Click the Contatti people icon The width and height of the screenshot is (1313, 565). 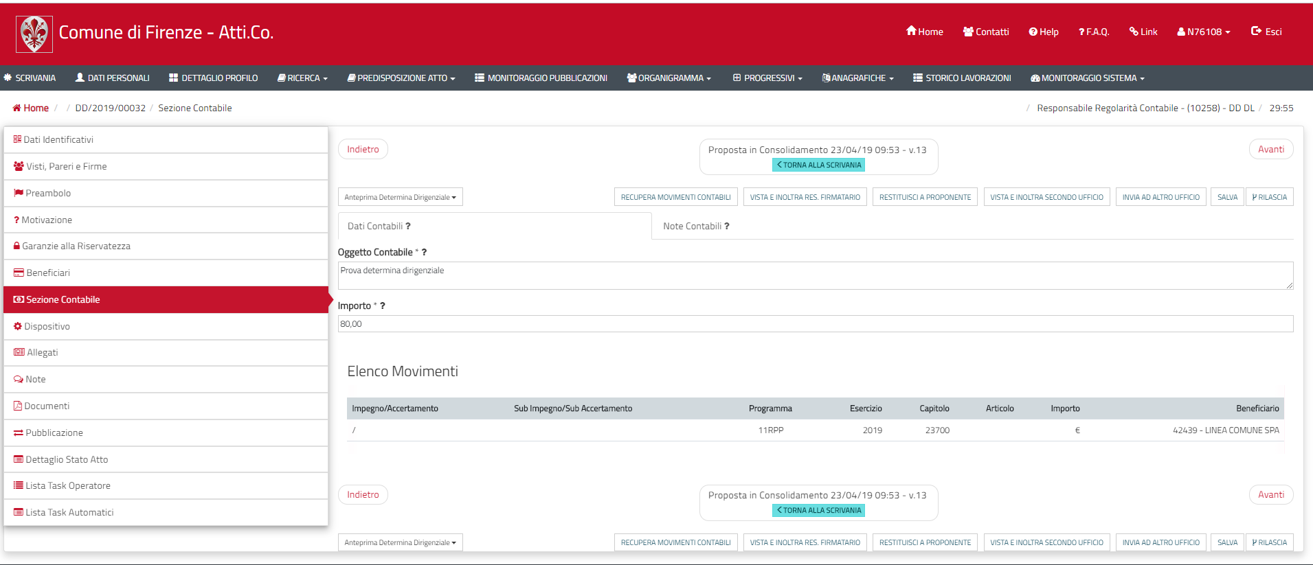[x=968, y=32]
